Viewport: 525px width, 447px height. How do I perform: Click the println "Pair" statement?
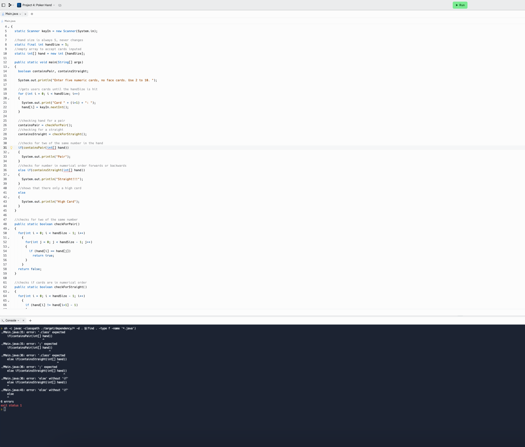point(46,157)
